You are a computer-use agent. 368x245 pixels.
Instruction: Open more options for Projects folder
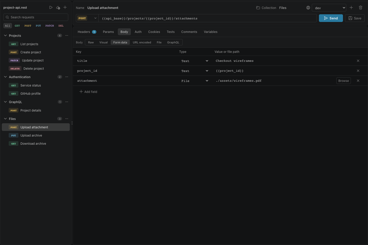pyautogui.click(x=67, y=35)
